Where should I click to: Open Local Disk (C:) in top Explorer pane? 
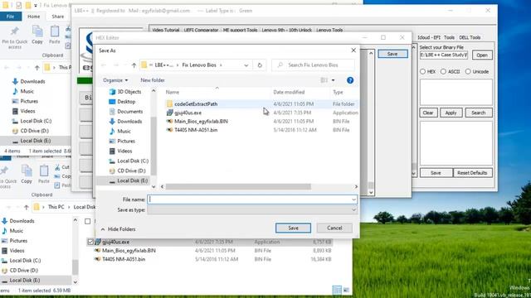(32, 121)
